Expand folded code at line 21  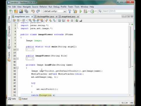coord(17,59)
